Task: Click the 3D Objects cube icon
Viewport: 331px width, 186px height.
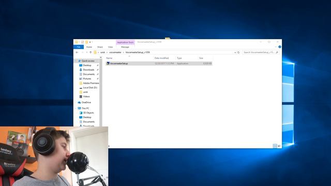Action: [x=81, y=113]
